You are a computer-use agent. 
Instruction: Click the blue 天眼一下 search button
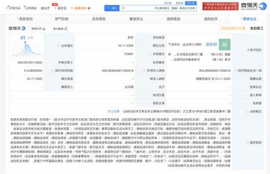click(x=112, y=8)
